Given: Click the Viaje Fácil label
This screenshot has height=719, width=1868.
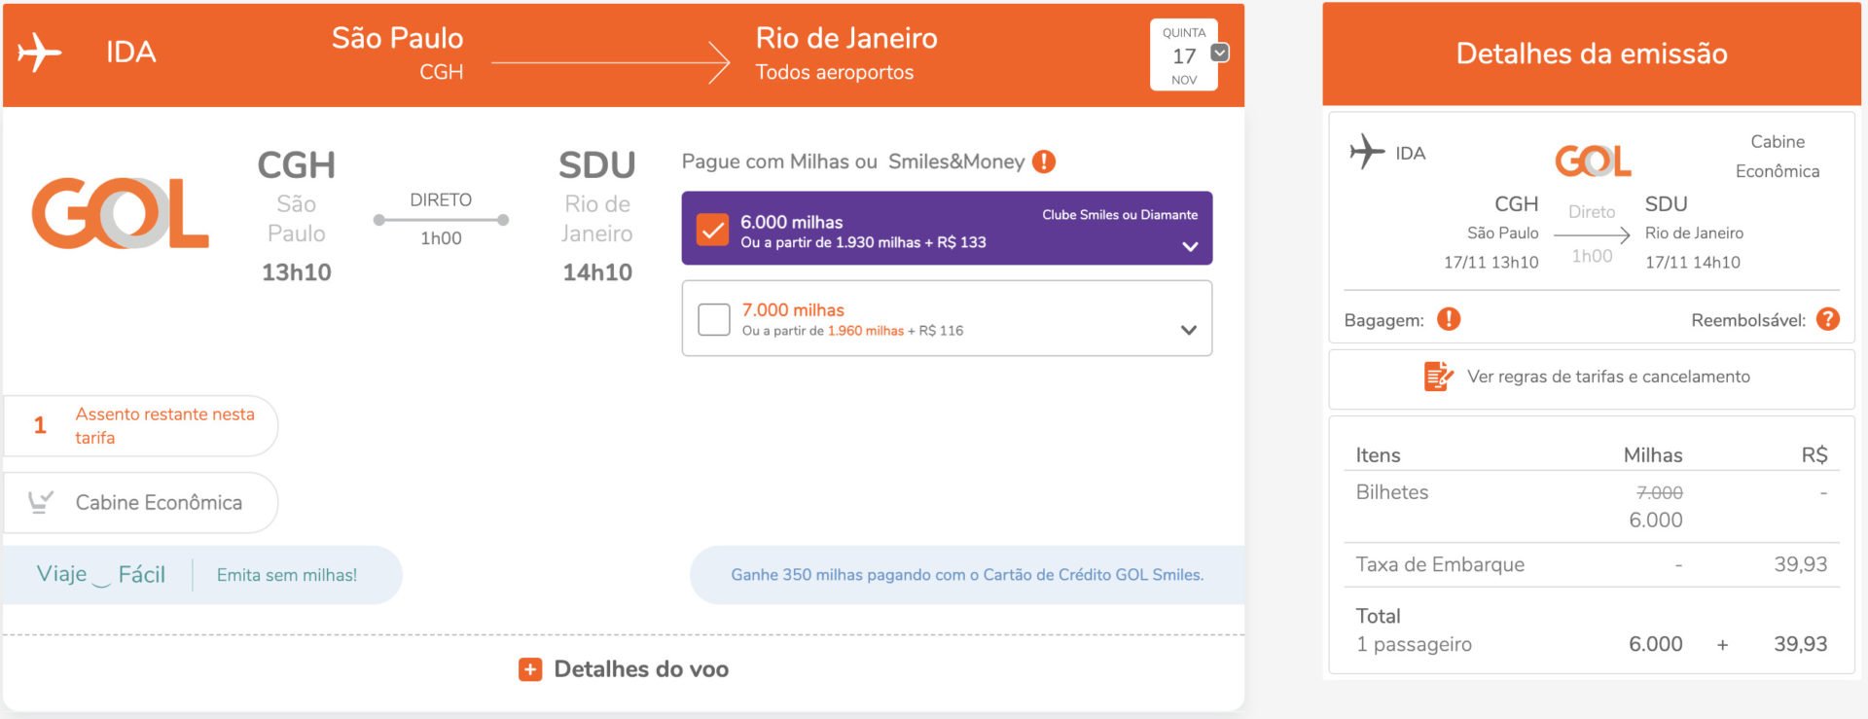Looking at the screenshot, I should pos(101,575).
